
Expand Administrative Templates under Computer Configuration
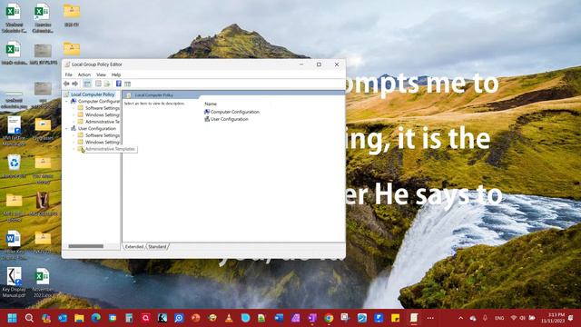74,122
